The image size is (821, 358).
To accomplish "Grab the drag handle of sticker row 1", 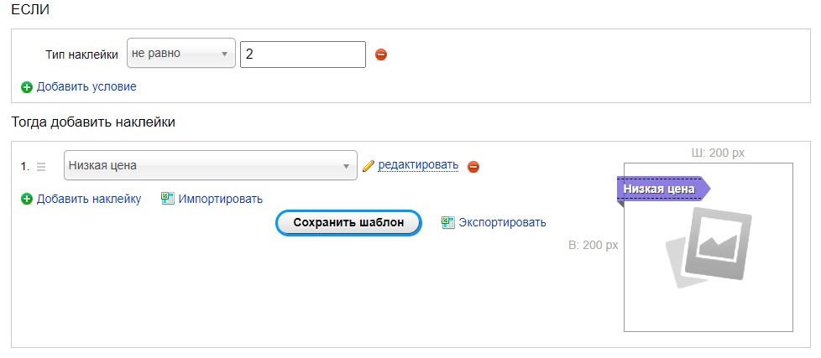I will (41, 167).
